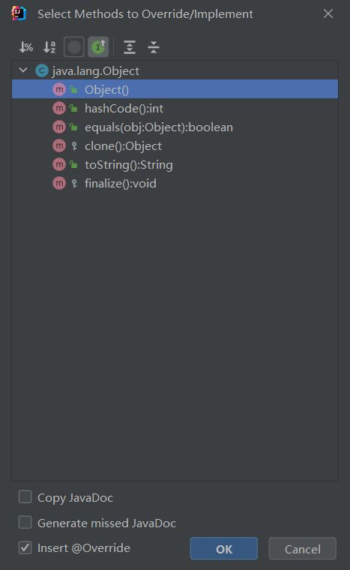Enable Generate missed JavaDoc checkbox
Image resolution: width=350 pixels, height=570 pixels.
[25, 523]
